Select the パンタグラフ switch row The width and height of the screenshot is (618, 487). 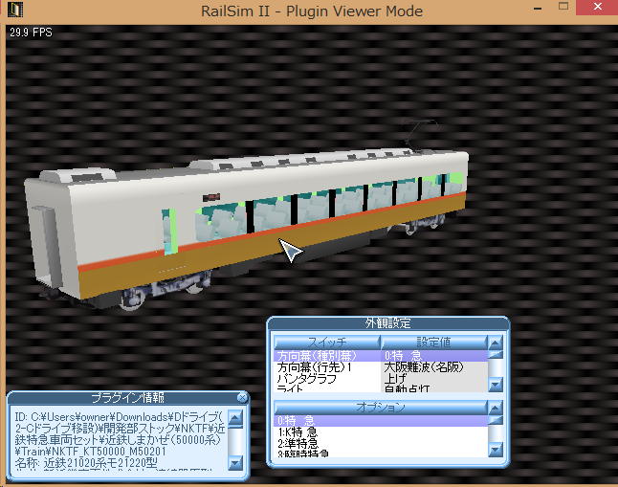[327, 379]
